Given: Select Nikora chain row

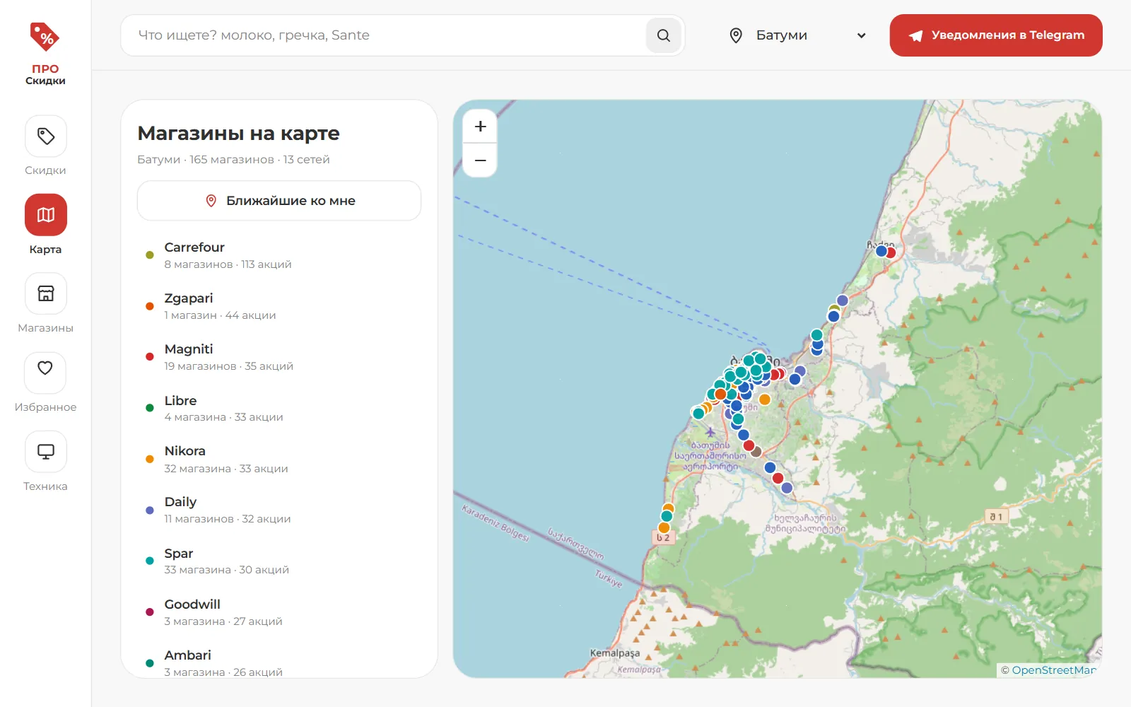Looking at the screenshot, I should (280, 460).
